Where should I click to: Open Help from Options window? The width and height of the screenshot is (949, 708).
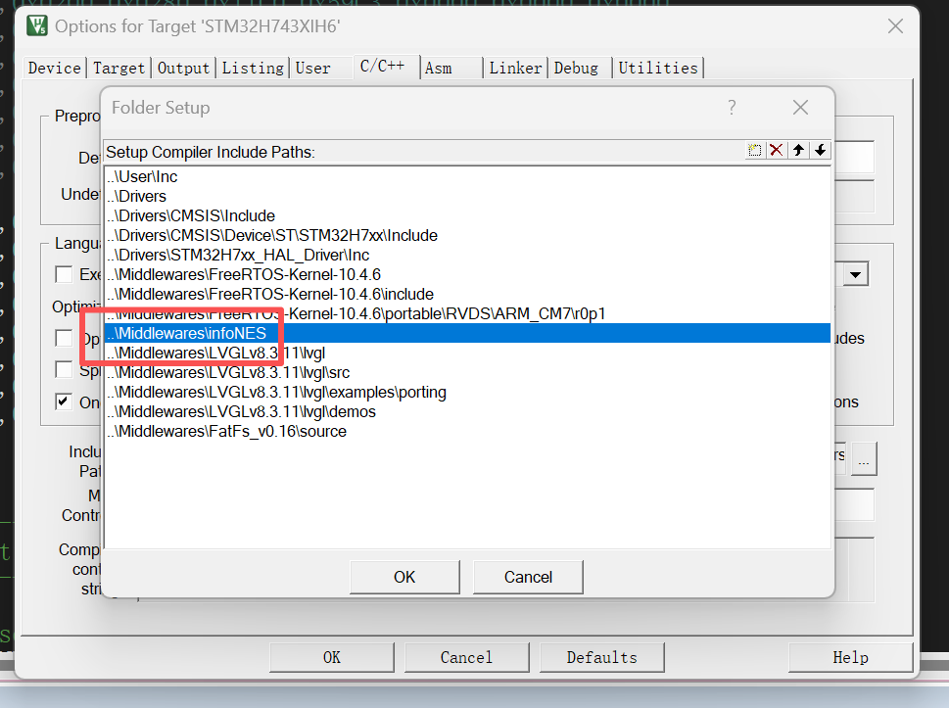pyautogui.click(x=850, y=657)
